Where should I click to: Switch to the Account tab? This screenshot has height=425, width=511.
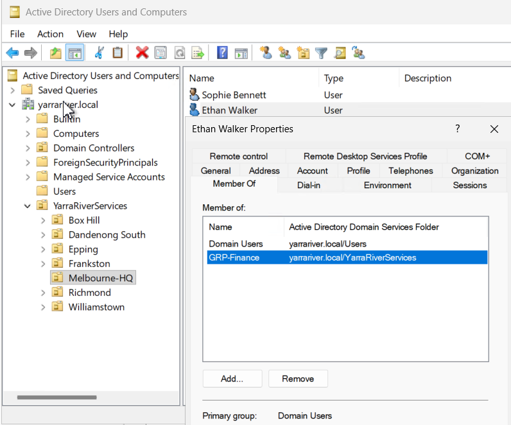[x=312, y=171]
